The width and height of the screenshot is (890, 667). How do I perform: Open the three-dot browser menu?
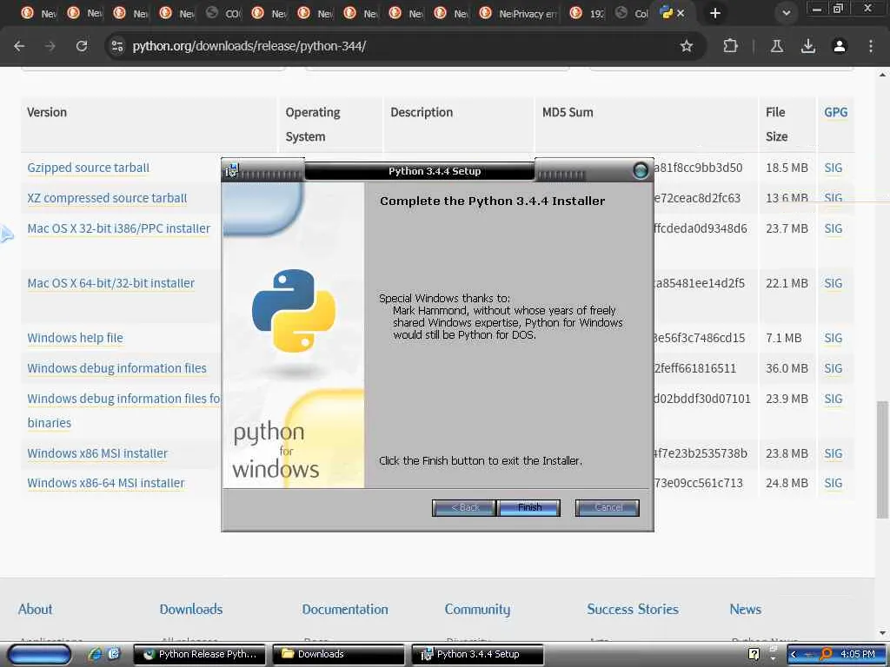[871, 46]
